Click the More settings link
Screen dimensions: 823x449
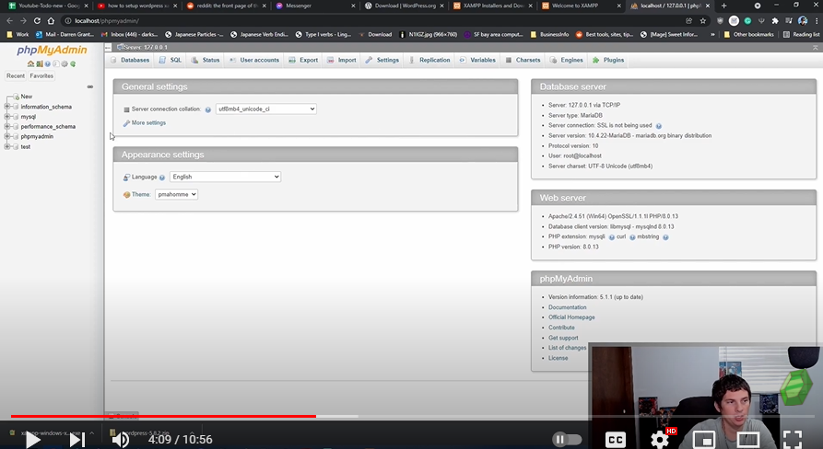(148, 122)
